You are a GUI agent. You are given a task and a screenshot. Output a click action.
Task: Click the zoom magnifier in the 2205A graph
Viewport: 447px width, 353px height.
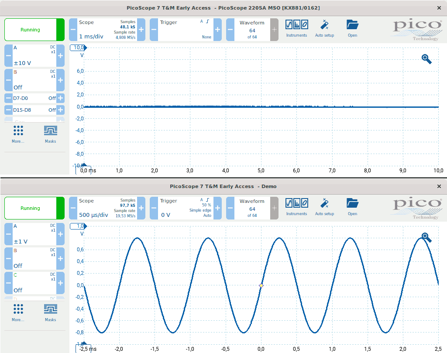pos(426,59)
